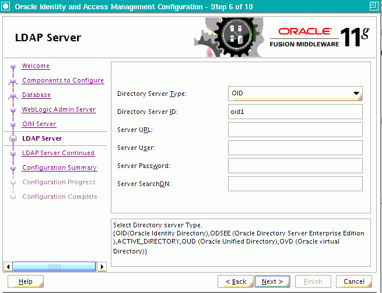The height and width of the screenshot is (293, 382).
Task: Click the OIM Server step bullet icon
Action: point(13,124)
